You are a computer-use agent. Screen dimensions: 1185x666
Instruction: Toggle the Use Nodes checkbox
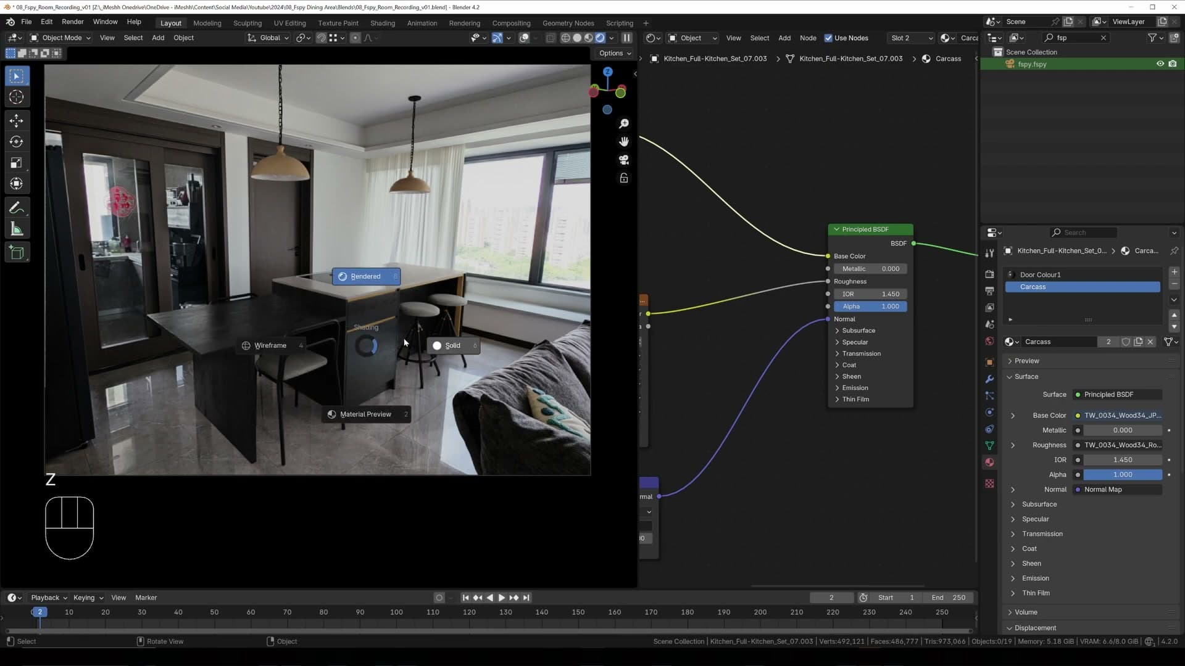(828, 38)
